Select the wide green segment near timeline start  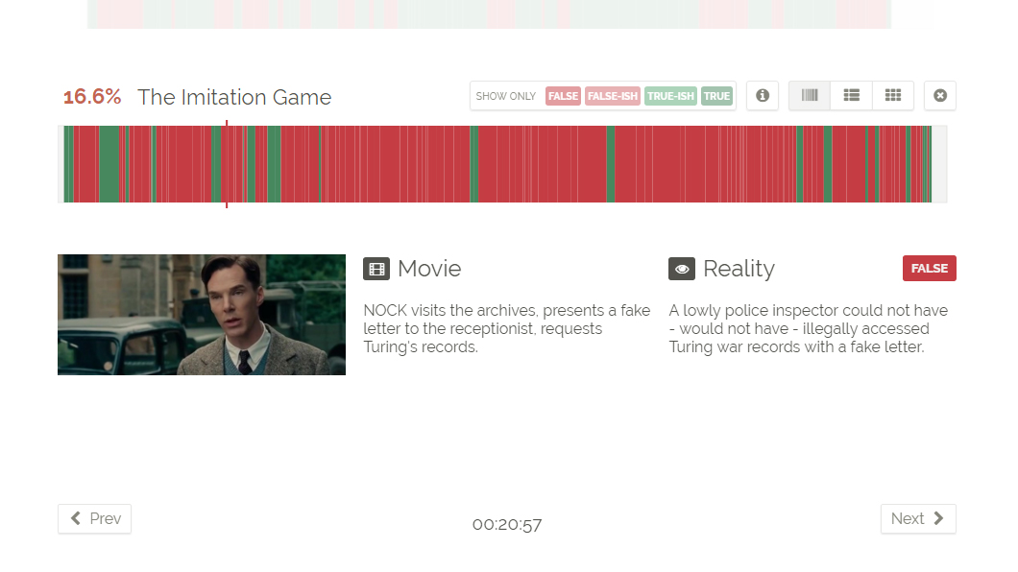[x=109, y=164]
